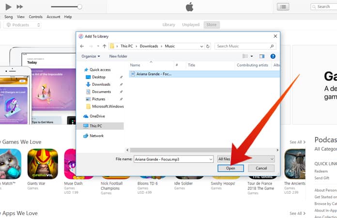Click the fast-forward skip button
The image size is (337, 218).
tap(20, 7)
